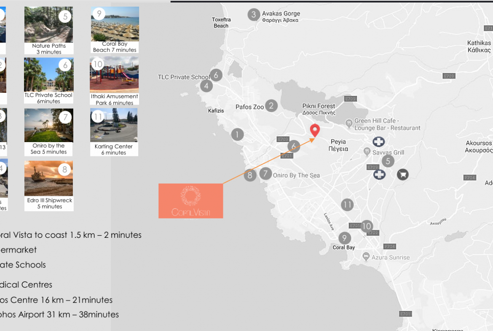
Task: Click the Savvas Grill location pin
Action: [367, 152]
